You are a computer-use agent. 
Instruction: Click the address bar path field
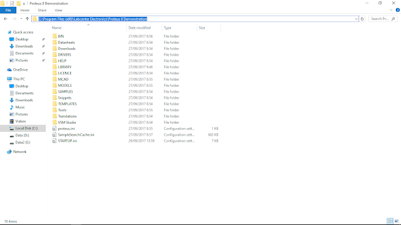coord(195,19)
